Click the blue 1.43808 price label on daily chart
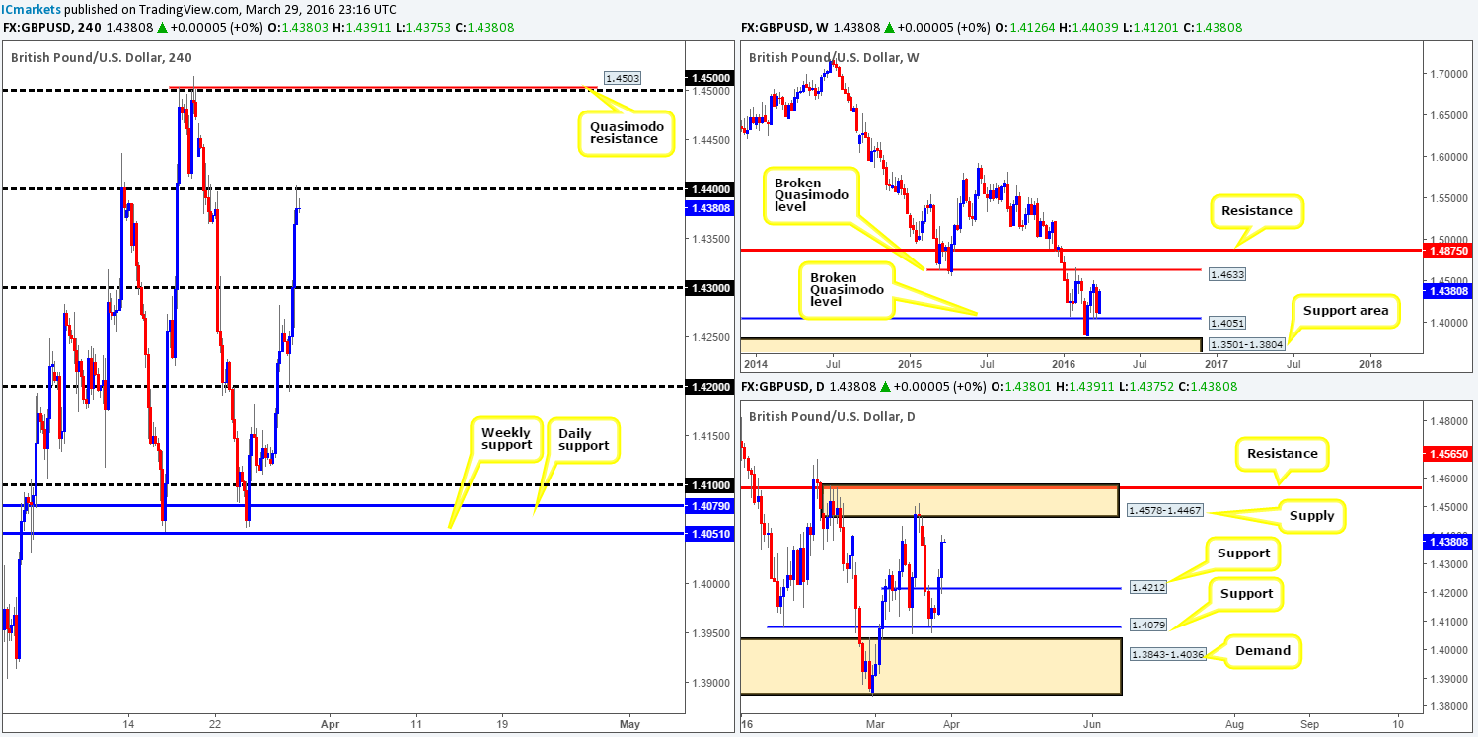The image size is (1478, 737). pos(1449,542)
